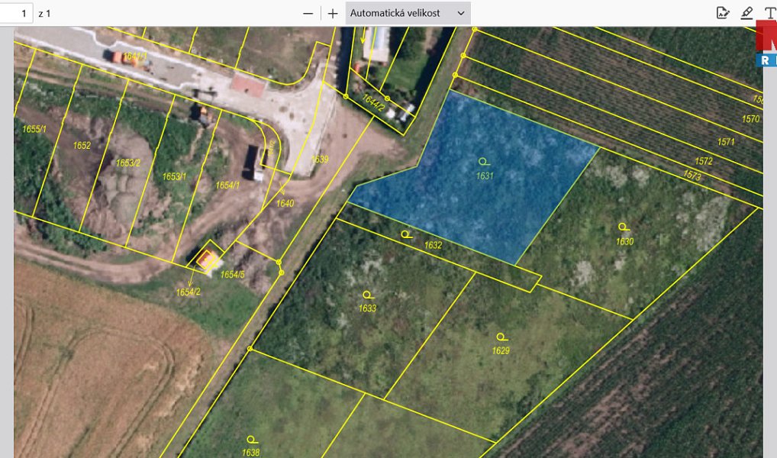Click parcel label 1629
This screenshot has height=458, width=777.
click(501, 351)
